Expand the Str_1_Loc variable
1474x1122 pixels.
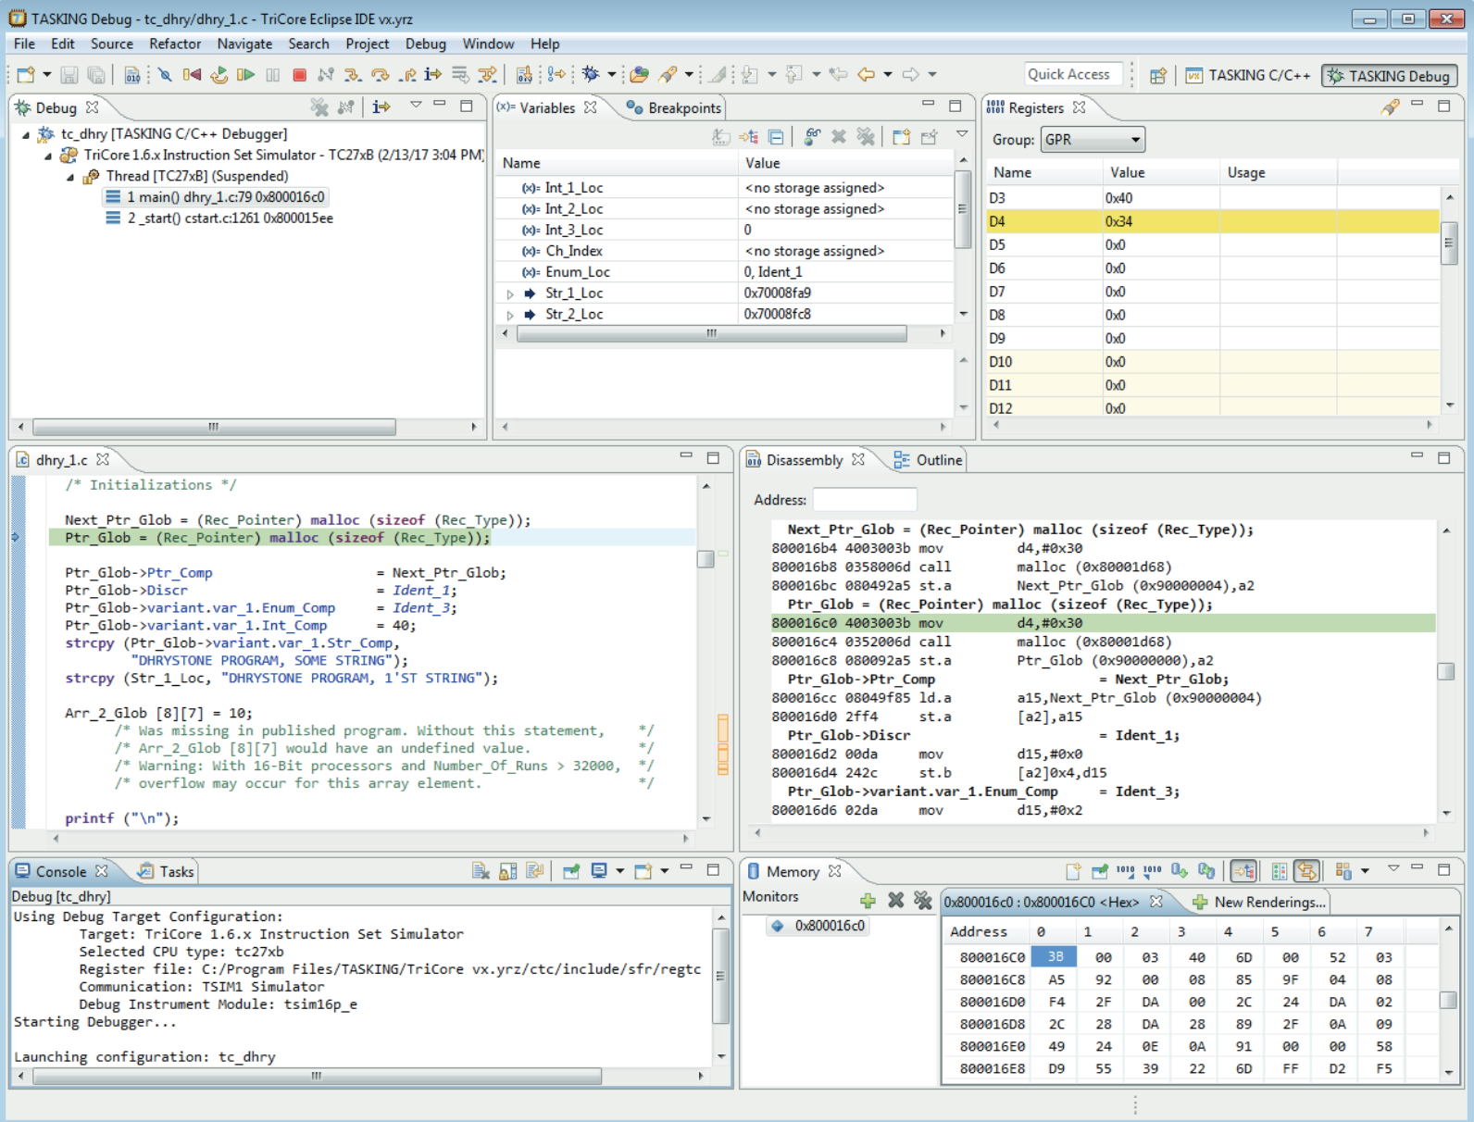510,293
